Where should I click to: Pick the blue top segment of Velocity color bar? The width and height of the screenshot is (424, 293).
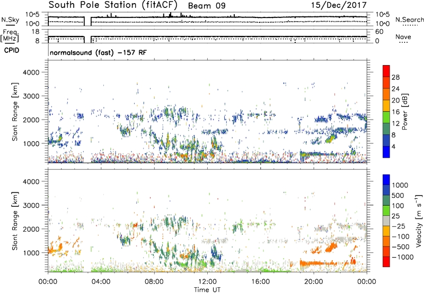386,180
